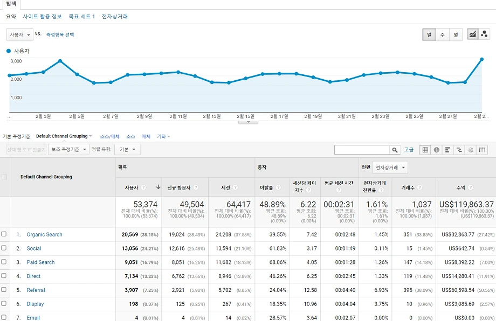Click help icon next to 세션당 페이지수

coord(308,190)
